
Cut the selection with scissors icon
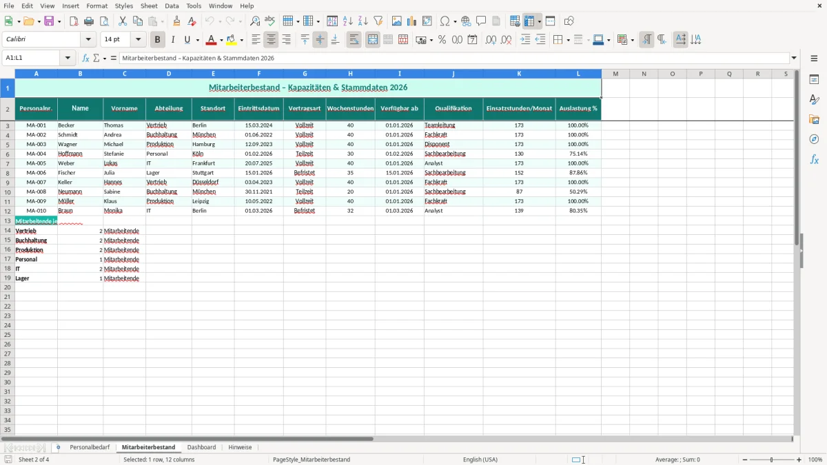(123, 21)
